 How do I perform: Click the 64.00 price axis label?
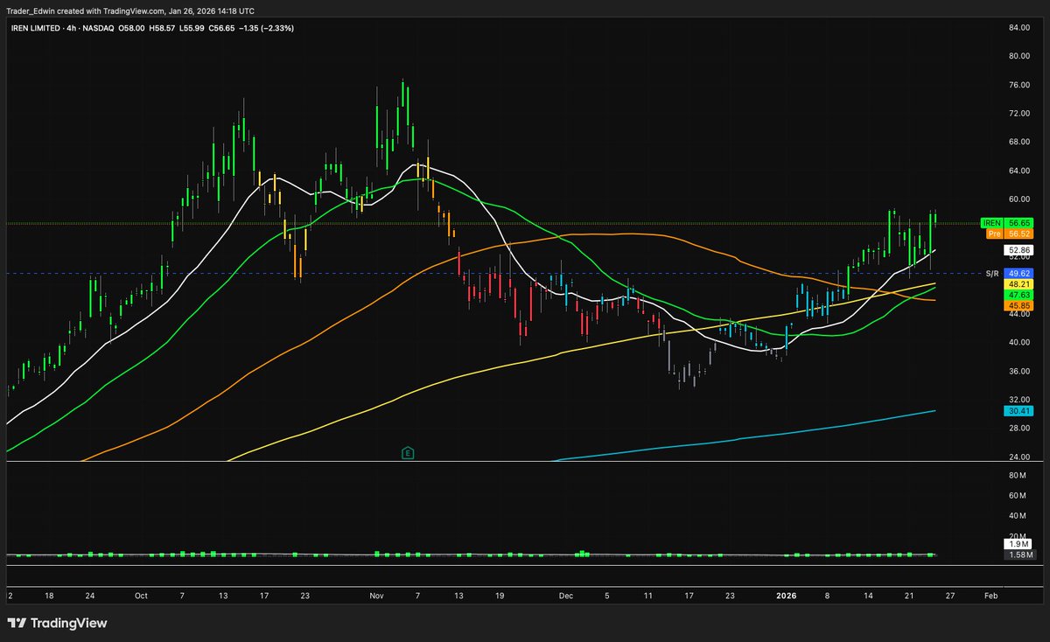pos(1019,171)
